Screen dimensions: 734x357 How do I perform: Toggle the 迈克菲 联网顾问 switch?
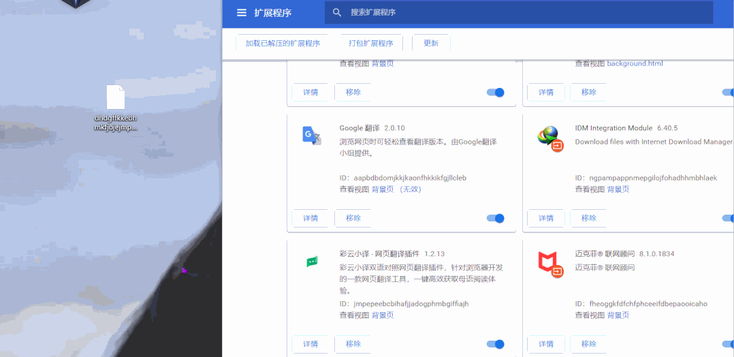[729, 344]
